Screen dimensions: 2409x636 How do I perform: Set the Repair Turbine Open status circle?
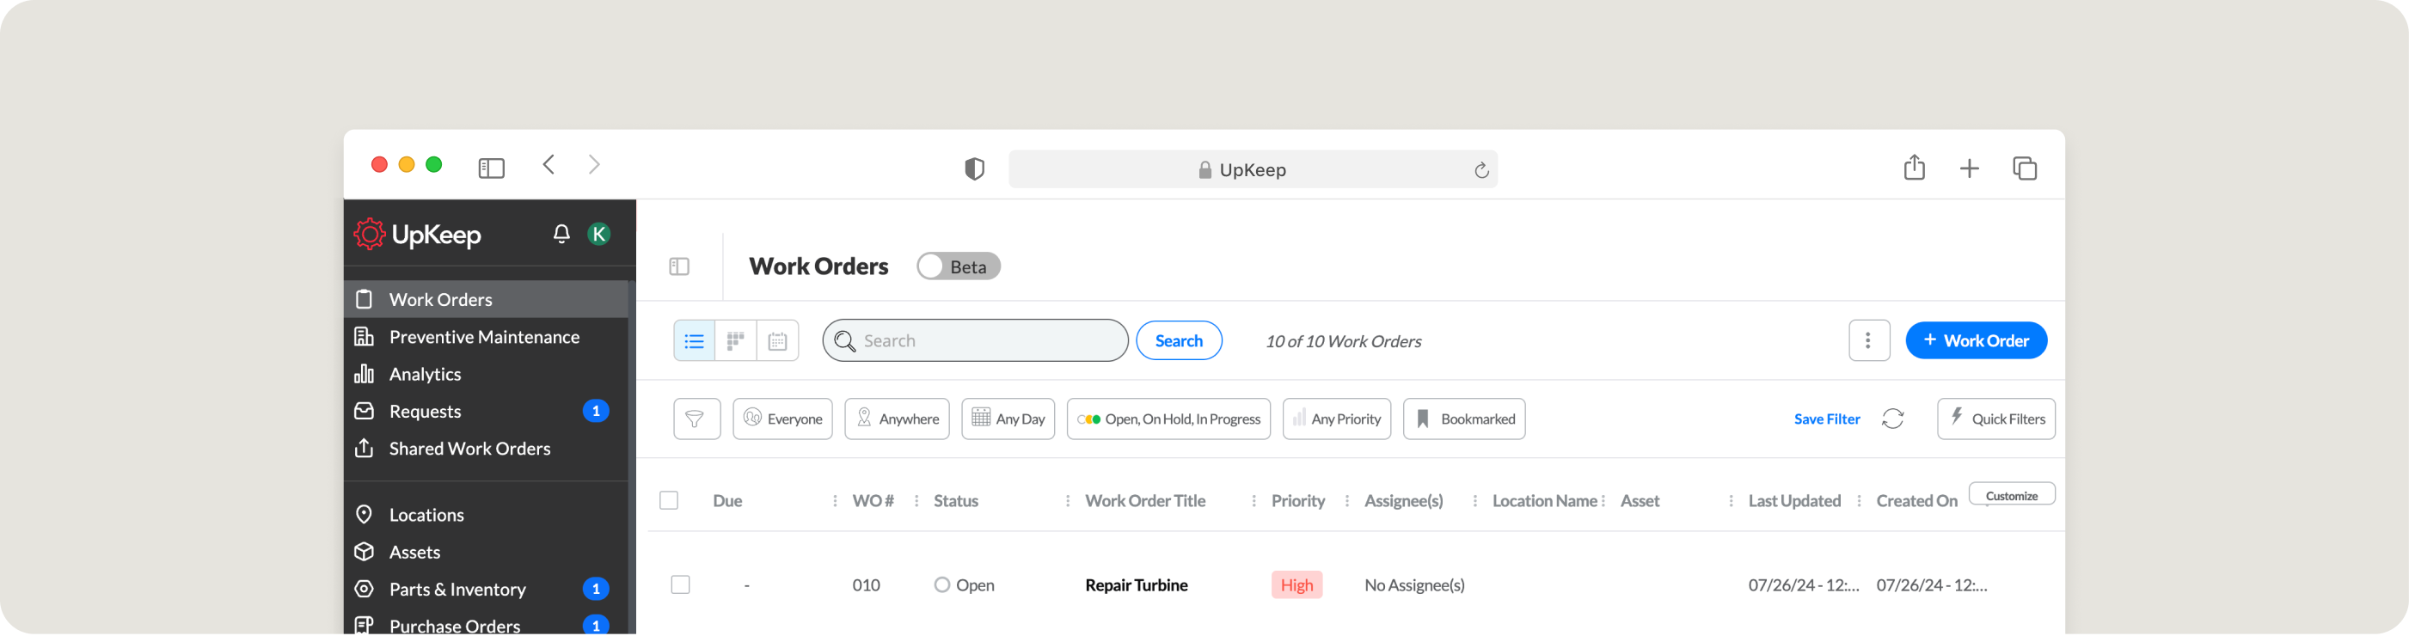pyautogui.click(x=941, y=584)
